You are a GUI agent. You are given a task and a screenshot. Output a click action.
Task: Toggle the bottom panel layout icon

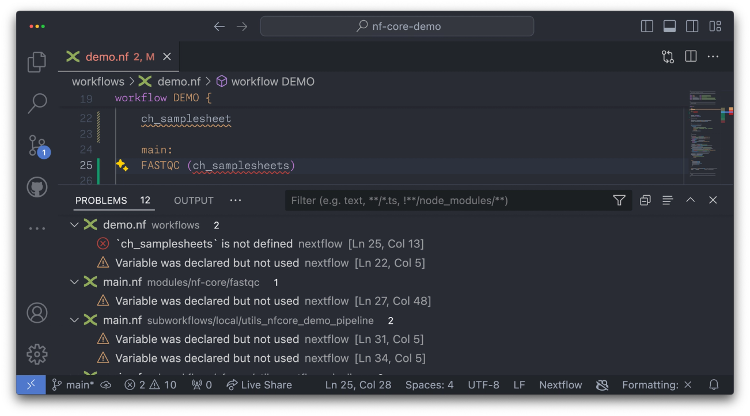pyautogui.click(x=669, y=26)
